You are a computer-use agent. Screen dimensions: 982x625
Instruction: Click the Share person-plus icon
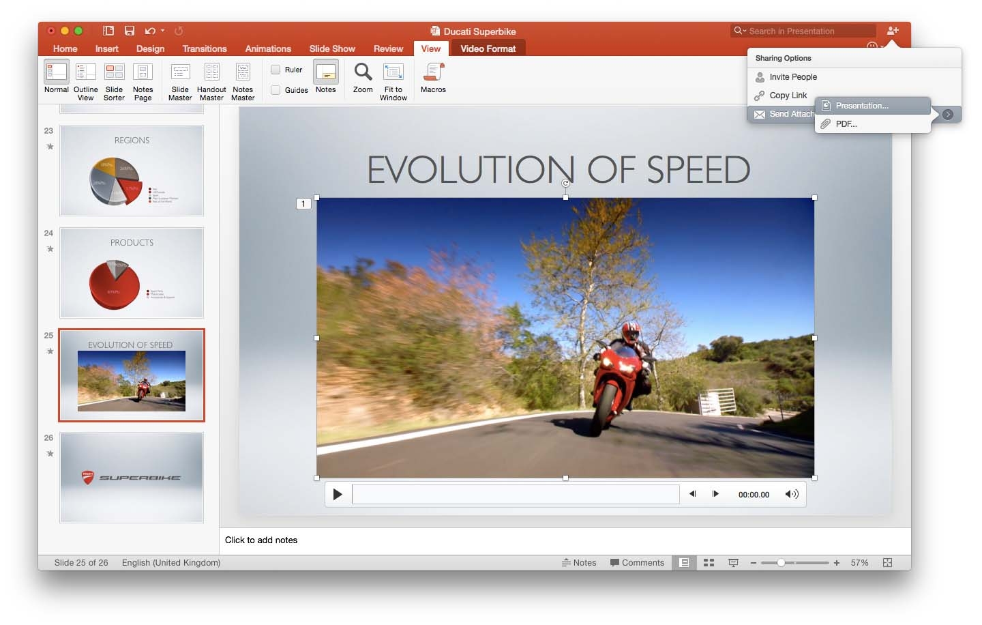(893, 31)
